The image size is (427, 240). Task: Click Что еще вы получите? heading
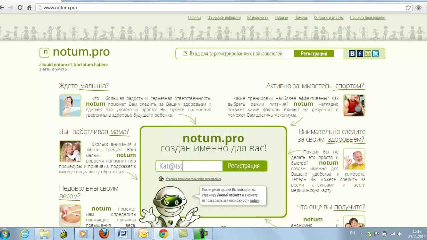click(331, 207)
